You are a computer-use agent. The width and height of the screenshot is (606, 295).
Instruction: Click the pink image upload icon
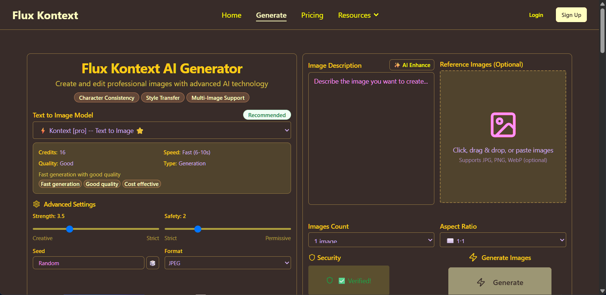[x=503, y=125]
